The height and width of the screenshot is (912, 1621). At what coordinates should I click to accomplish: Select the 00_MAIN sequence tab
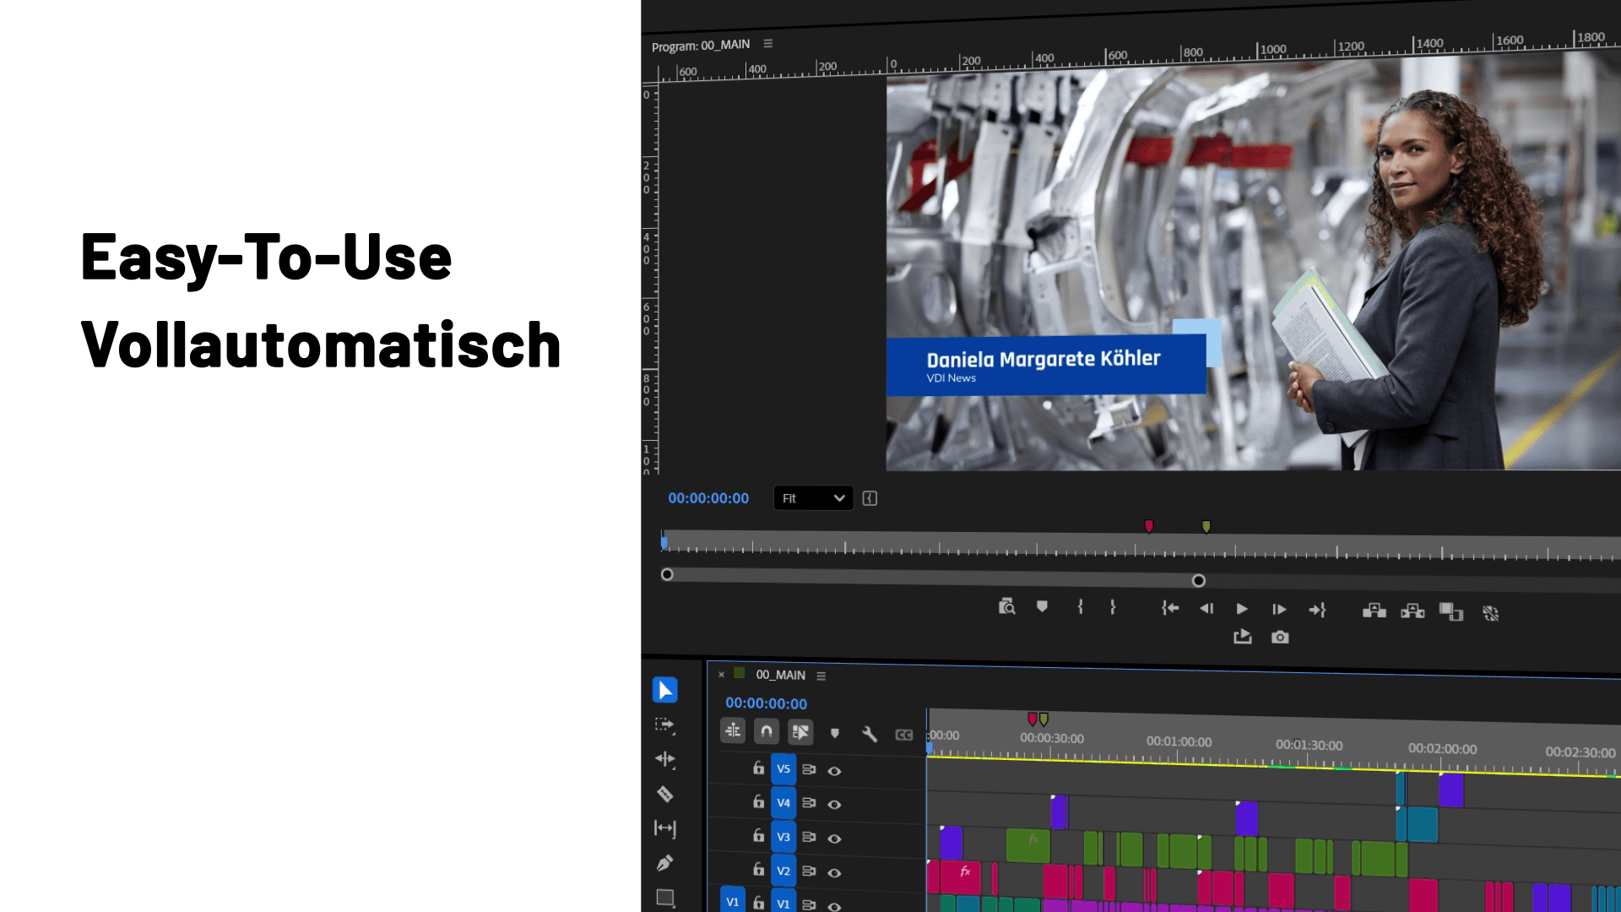(x=780, y=675)
